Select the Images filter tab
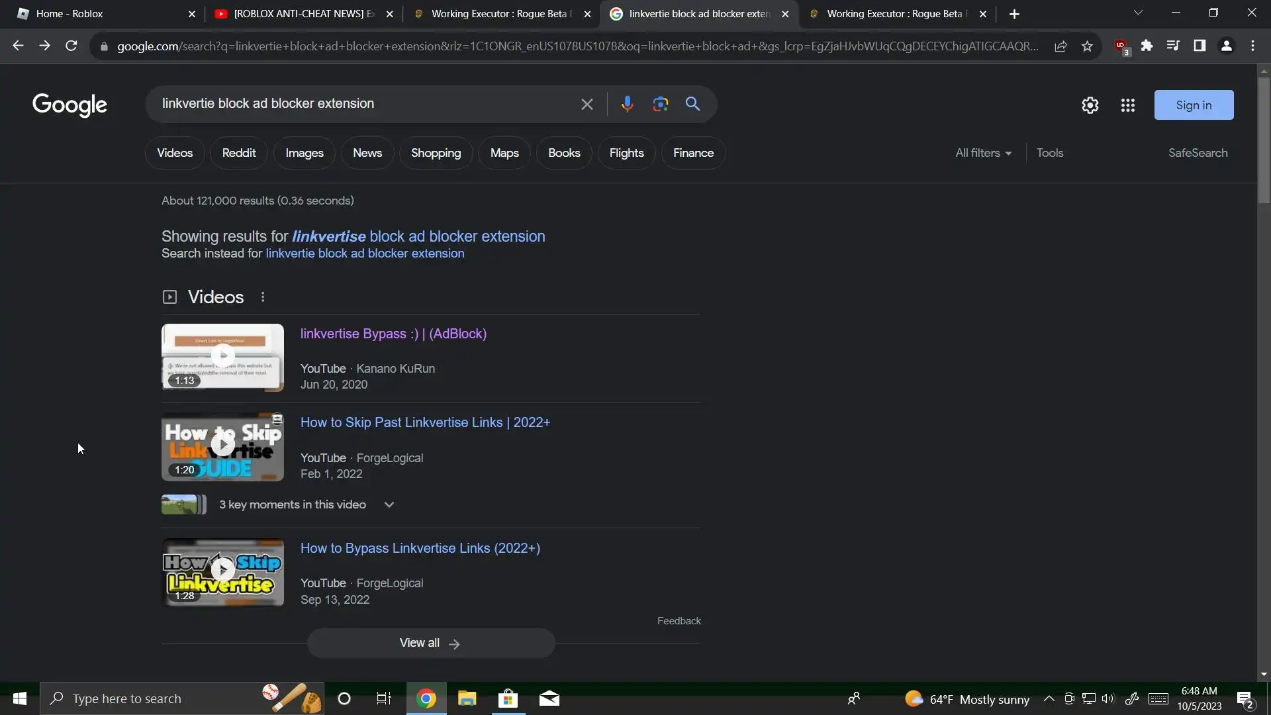Screen dimensions: 1271x715 click(x=304, y=153)
